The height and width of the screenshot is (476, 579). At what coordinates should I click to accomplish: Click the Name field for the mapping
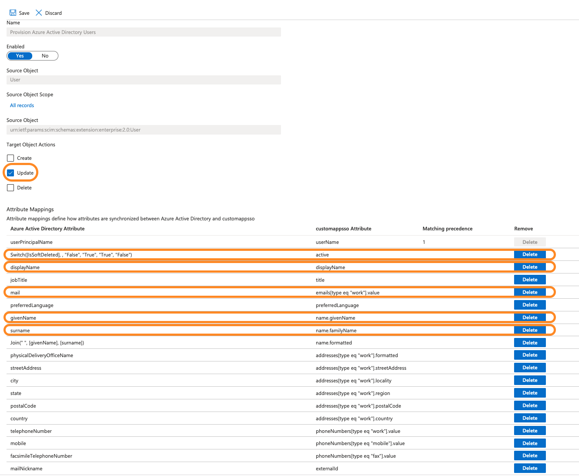[x=143, y=32]
